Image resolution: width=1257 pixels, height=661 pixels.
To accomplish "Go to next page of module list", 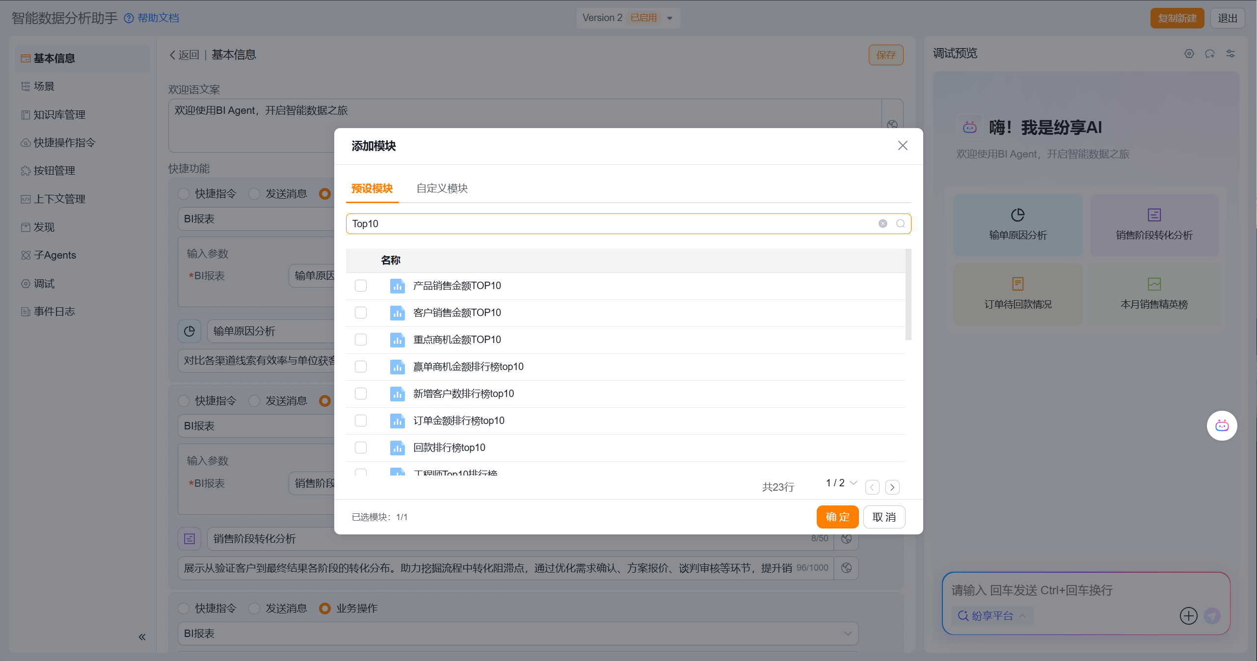I will pos(892,487).
